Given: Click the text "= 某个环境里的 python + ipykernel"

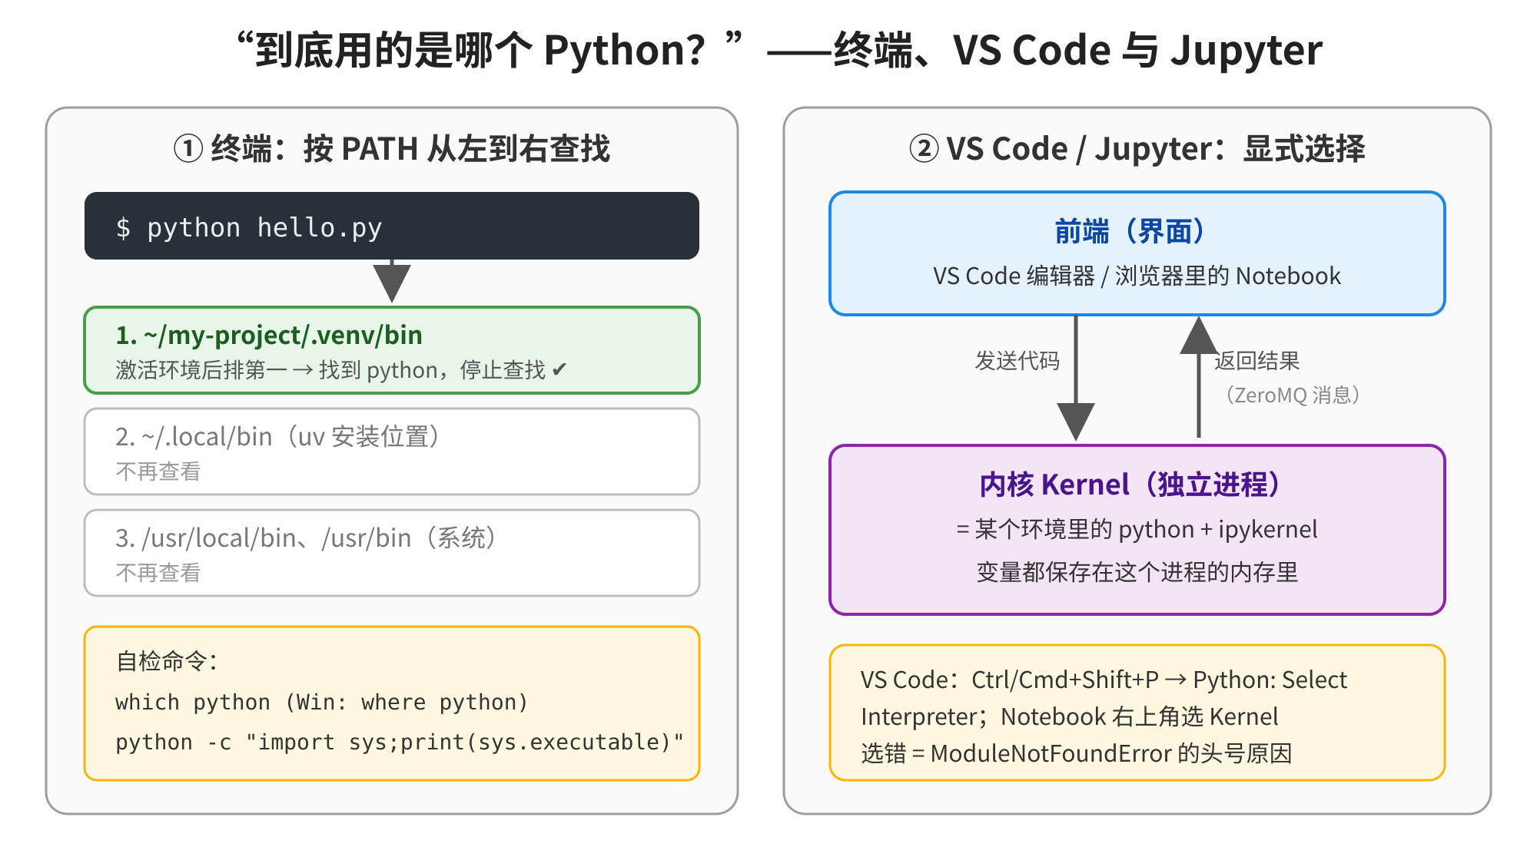Looking at the screenshot, I should 1137,529.
